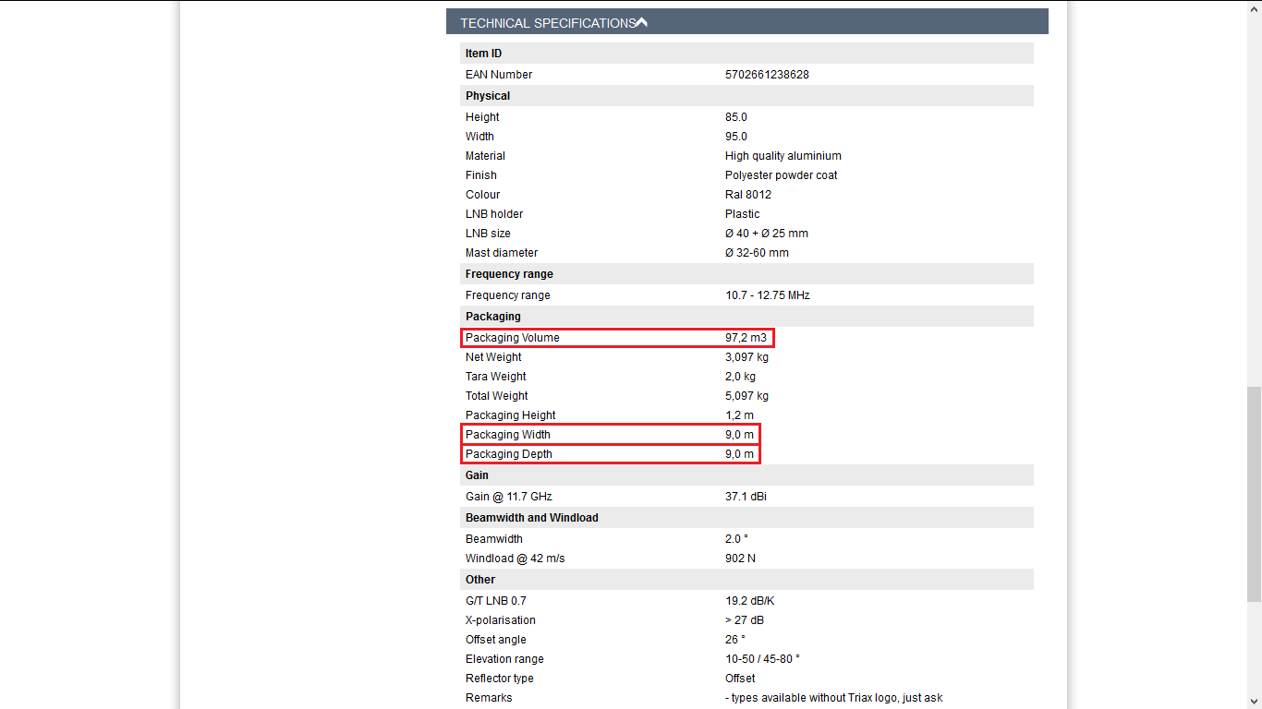Select the Total Weight 5,097 kg value
The image size is (1262, 709).
(746, 396)
